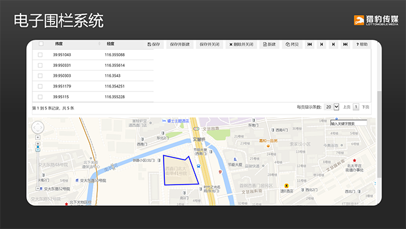Go to next record icon
The image size is (406, 229).
pyautogui.click(x=334, y=44)
